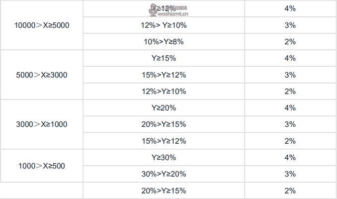Select the 10000>X≥5000 range cell
The height and width of the screenshot is (199, 337).
tap(42, 25)
